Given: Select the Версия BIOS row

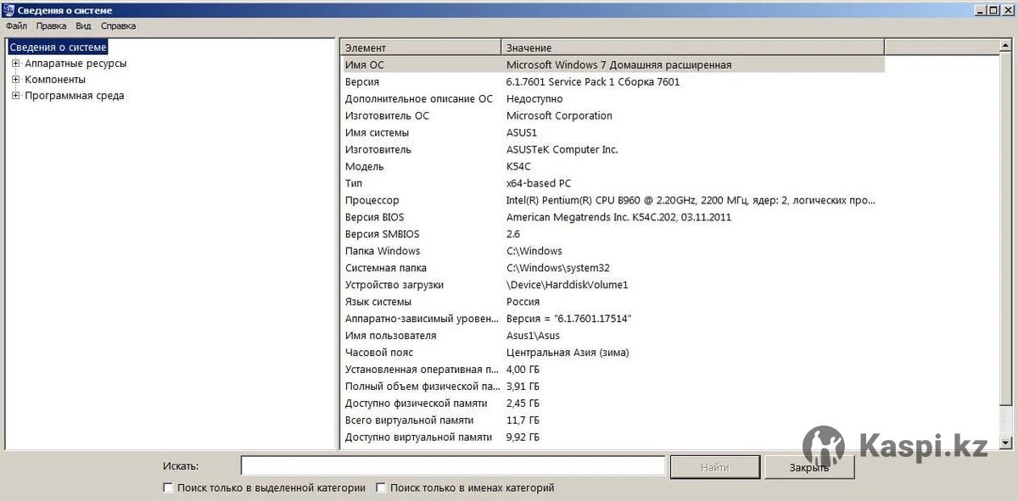Looking at the screenshot, I should click(x=612, y=217).
